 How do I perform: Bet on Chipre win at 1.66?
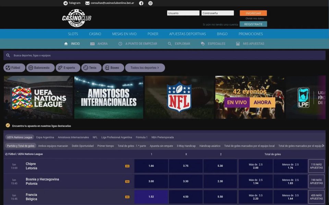click(x=151, y=166)
